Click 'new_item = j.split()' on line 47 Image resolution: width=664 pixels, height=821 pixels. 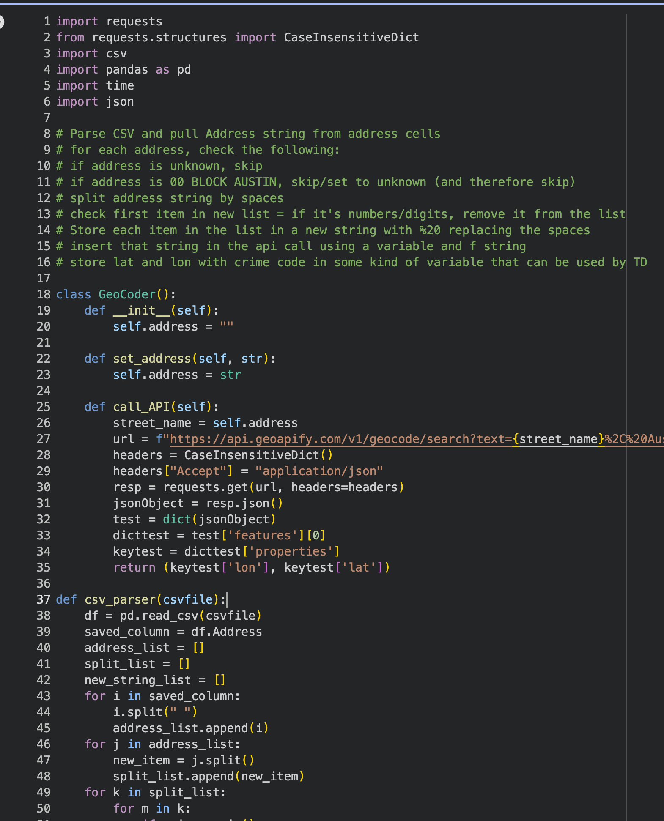click(184, 761)
